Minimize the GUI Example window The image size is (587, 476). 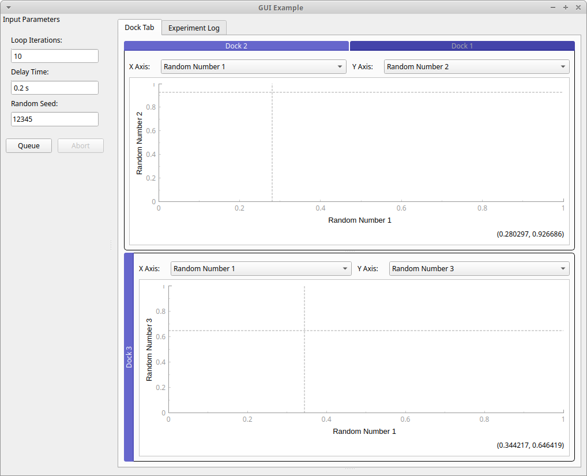554,8
